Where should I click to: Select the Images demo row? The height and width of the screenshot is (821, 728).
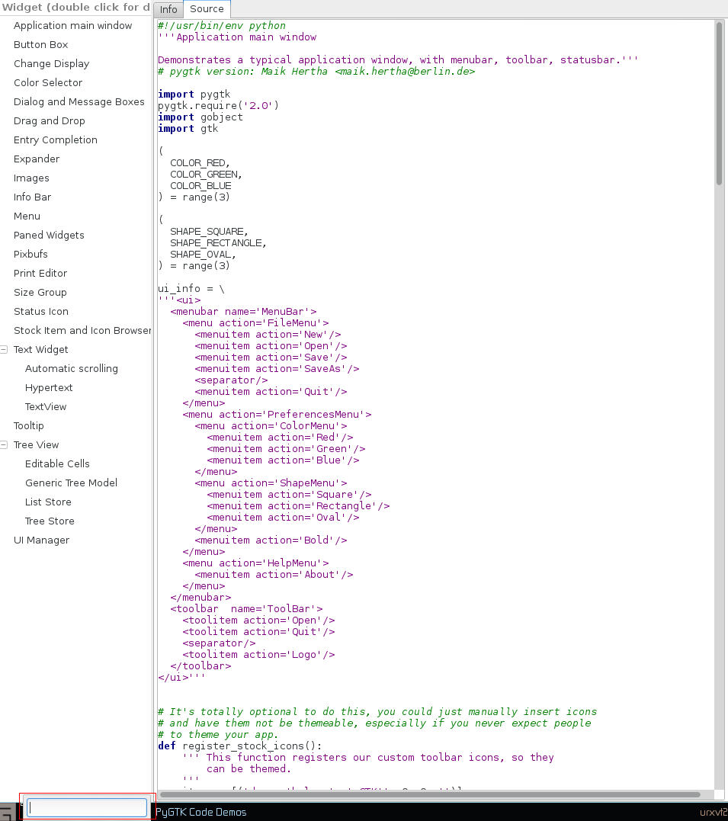[x=31, y=178]
